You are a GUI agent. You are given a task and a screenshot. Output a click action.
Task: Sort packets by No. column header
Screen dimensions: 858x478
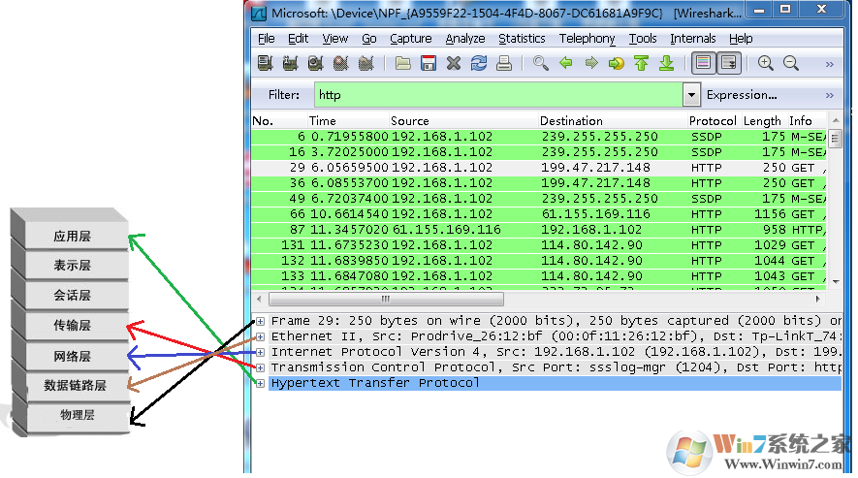279,121
